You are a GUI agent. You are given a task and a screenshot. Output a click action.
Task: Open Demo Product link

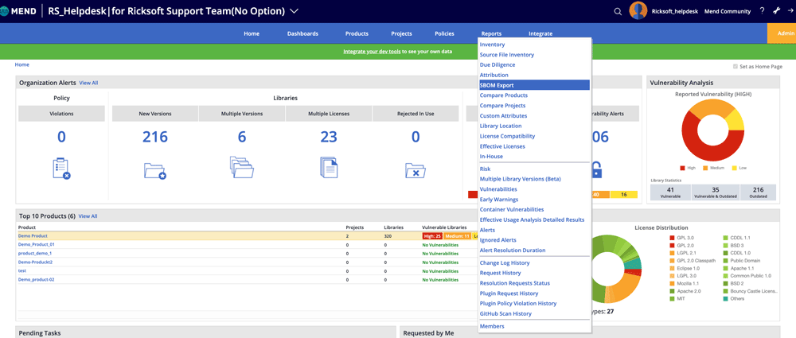point(33,236)
